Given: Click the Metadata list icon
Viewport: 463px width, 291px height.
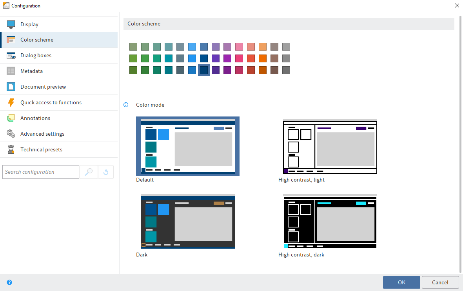Looking at the screenshot, I should [11, 71].
